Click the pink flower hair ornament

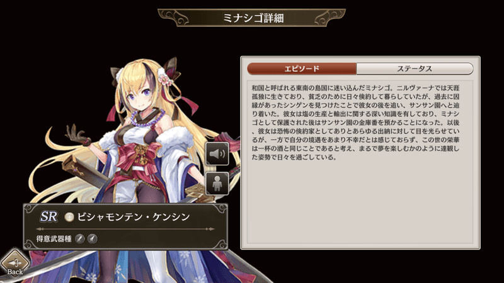(166, 78)
